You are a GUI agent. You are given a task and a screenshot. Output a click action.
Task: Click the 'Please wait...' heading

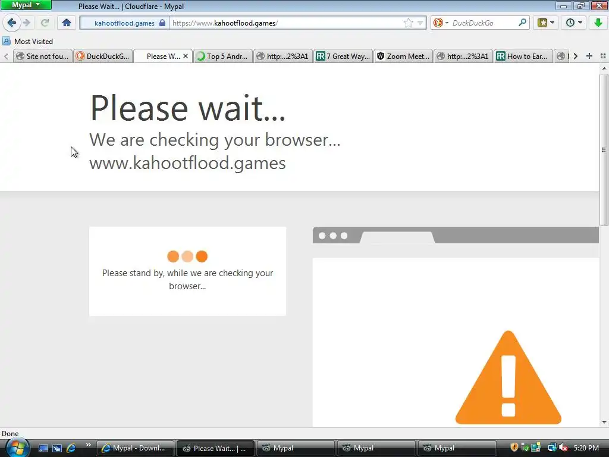point(188,108)
